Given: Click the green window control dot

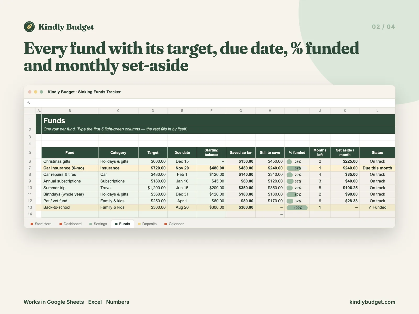Looking at the screenshot, I should pos(41,92).
